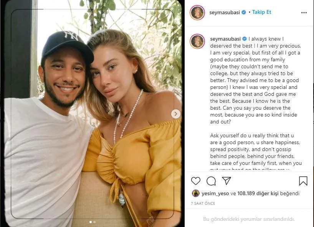This screenshot has width=314, height=227.
Task: Share post via paper plane icon
Action: tap(226, 181)
